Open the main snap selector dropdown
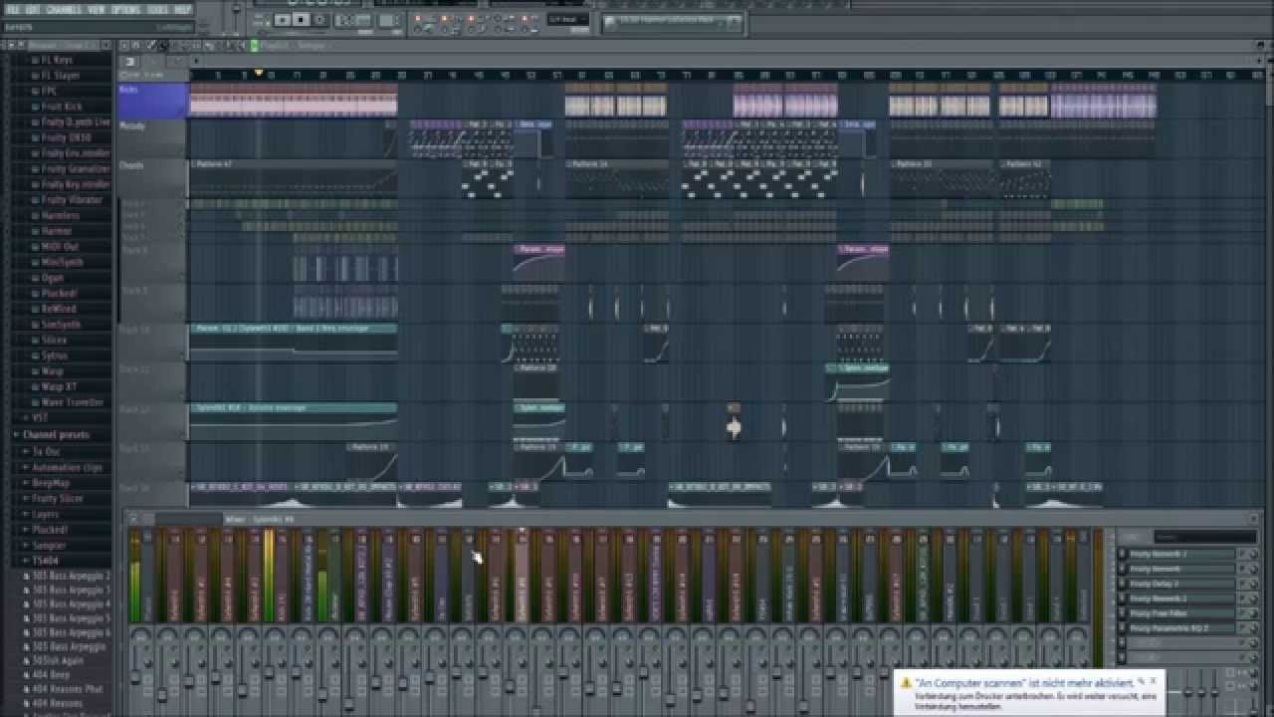 point(568,19)
